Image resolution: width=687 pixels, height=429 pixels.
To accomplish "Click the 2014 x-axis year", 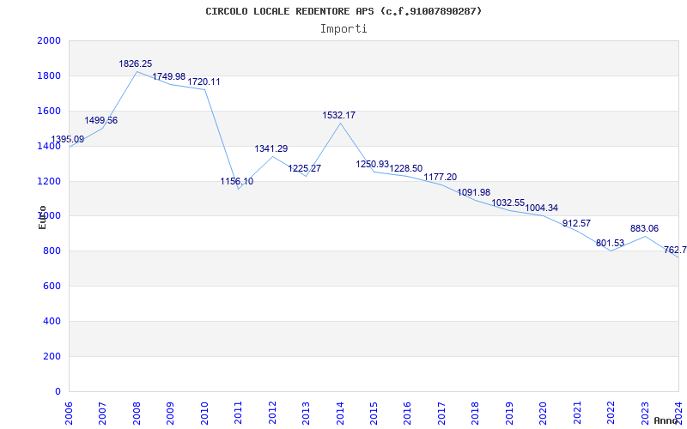I will click(x=340, y=414).
